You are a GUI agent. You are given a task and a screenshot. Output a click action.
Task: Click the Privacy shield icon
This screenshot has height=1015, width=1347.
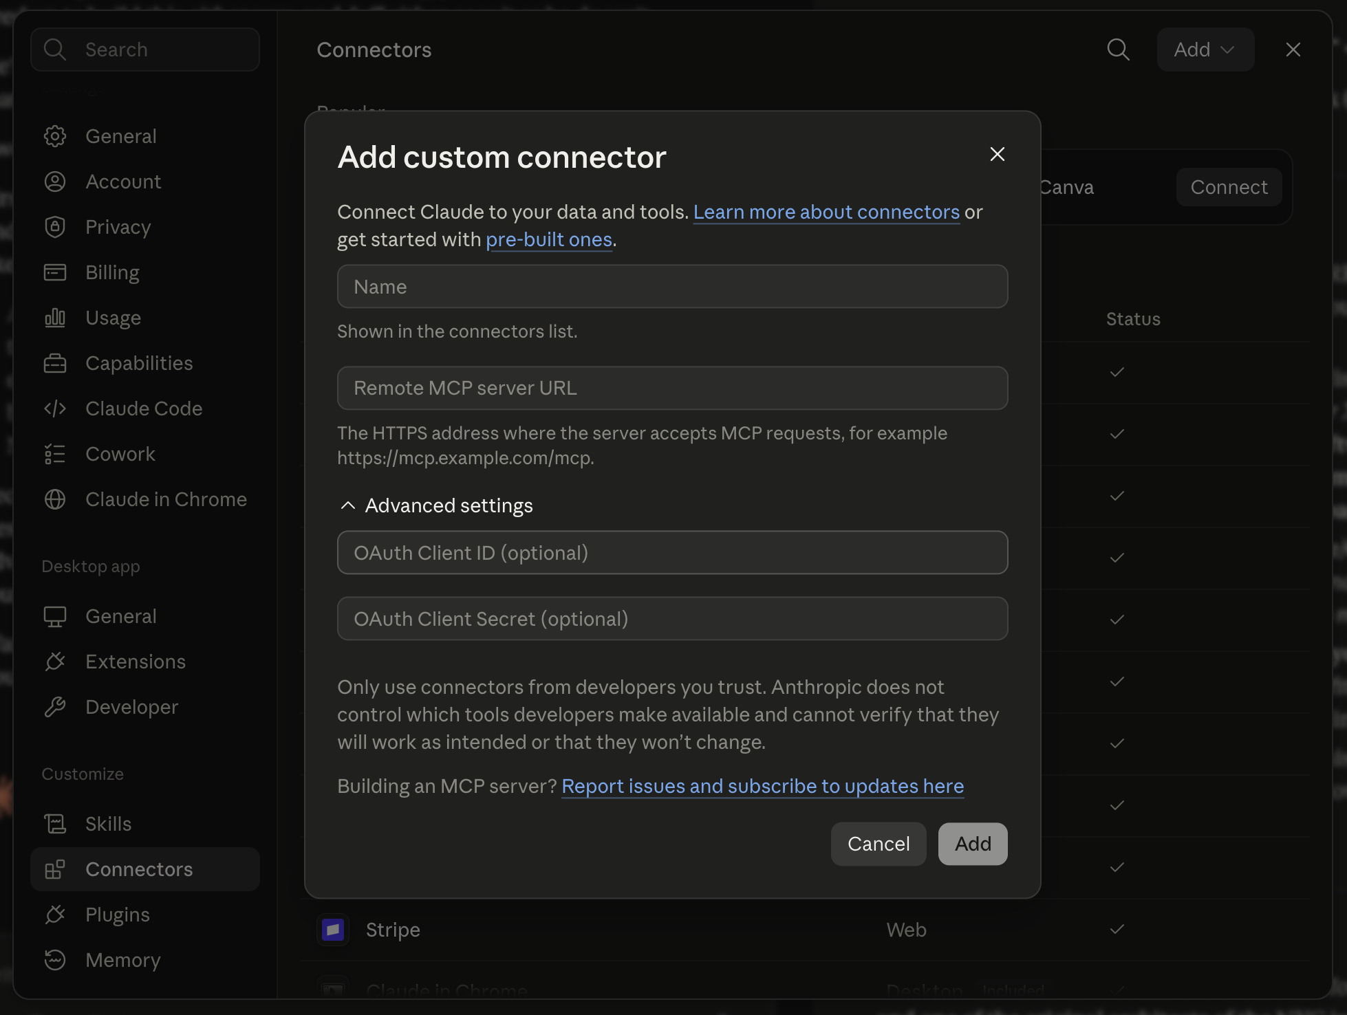coord(55,227)
